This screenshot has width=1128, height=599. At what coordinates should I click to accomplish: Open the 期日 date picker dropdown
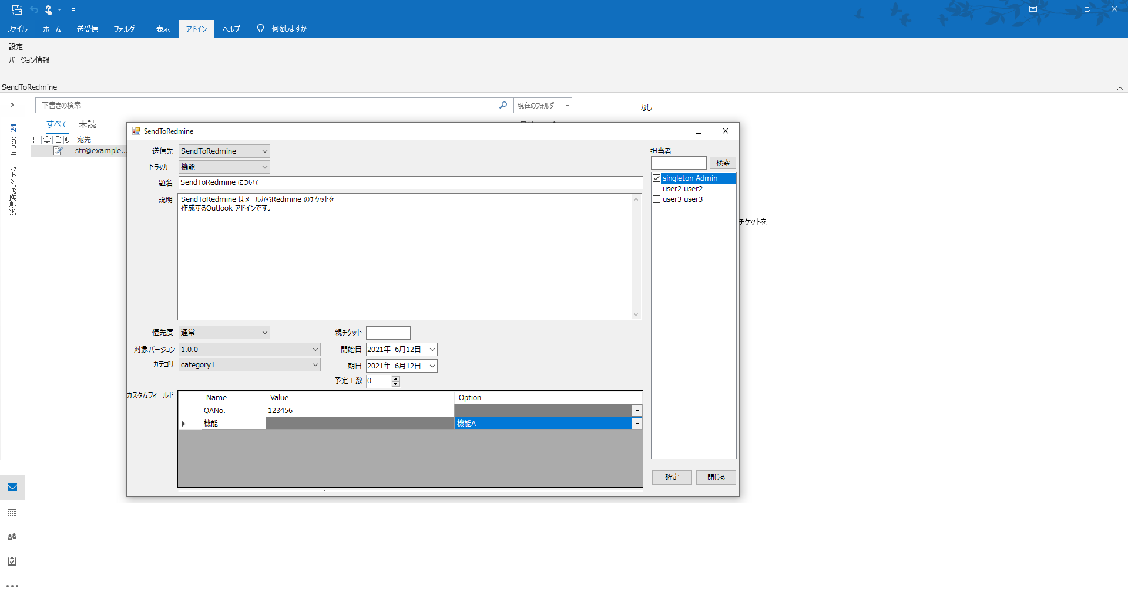click(x=432, y=366)
